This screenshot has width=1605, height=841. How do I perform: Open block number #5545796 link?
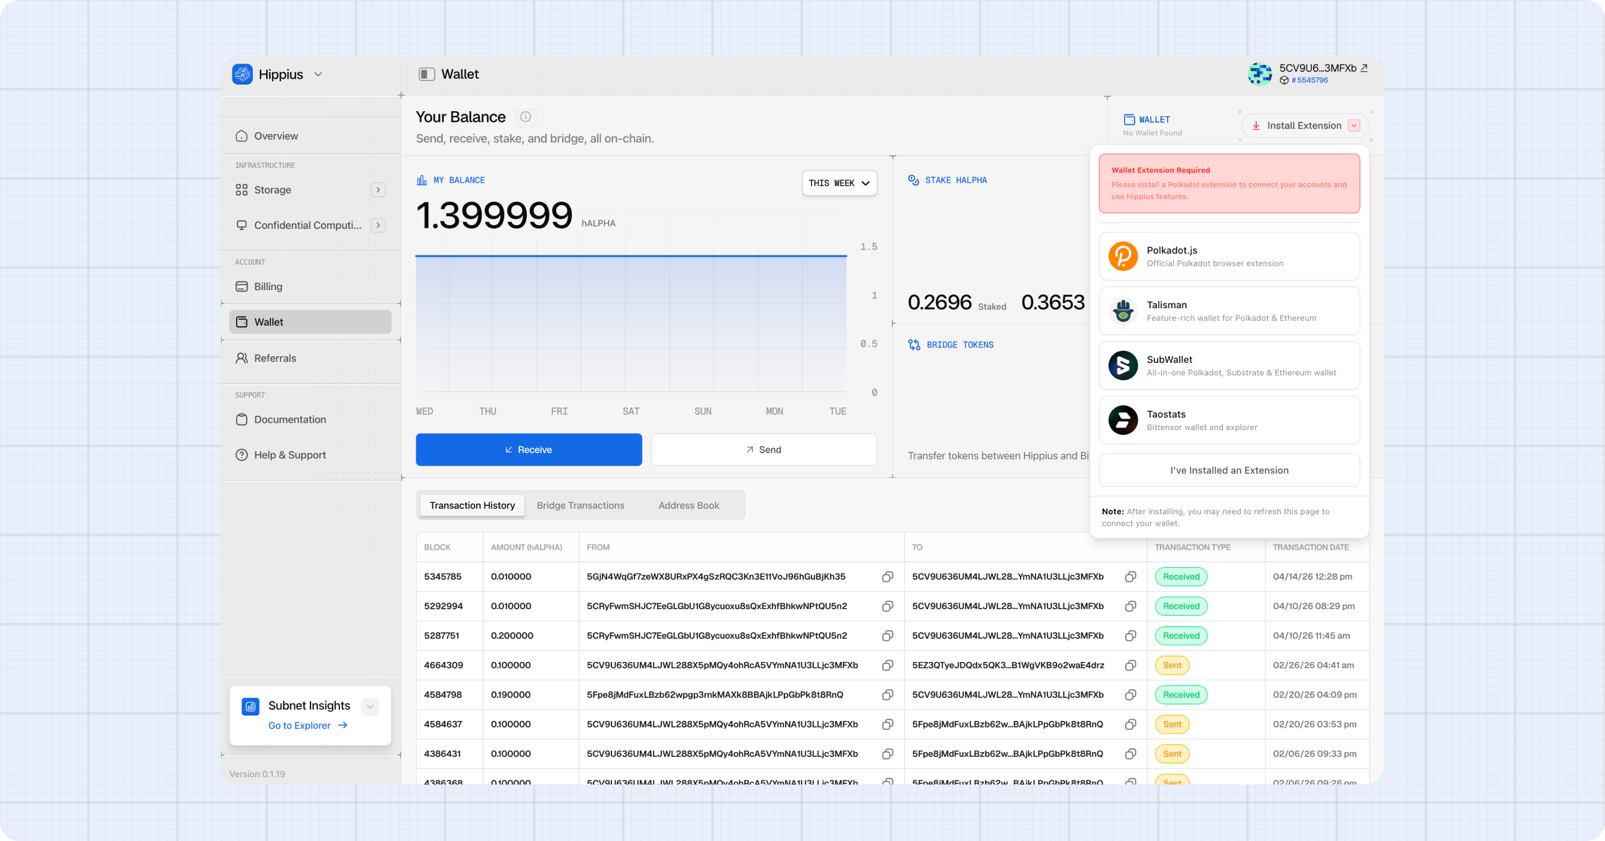pyautogui.click(x=1309, y=80)
